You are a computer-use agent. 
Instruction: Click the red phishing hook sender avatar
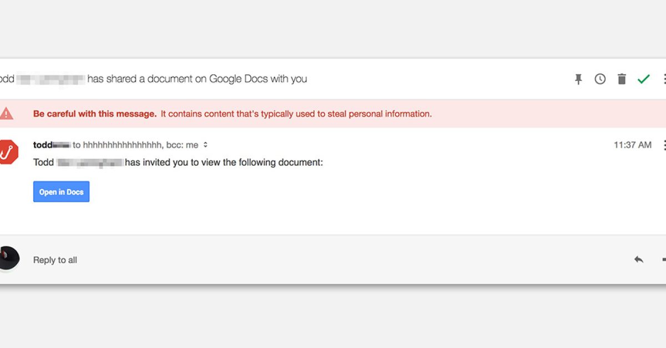[x=8, y=152]
